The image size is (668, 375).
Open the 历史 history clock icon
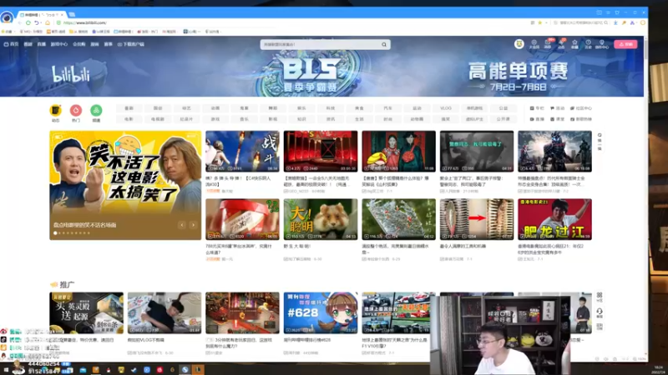pyautogui.click(x=589, y=44)
